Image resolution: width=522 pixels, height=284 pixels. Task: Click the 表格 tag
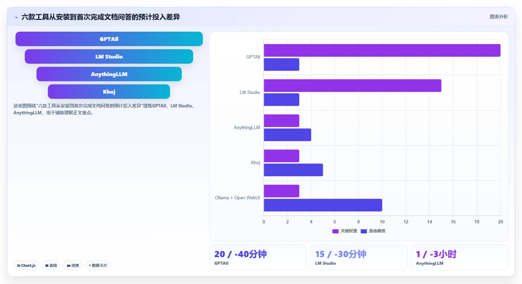[51, 265]
